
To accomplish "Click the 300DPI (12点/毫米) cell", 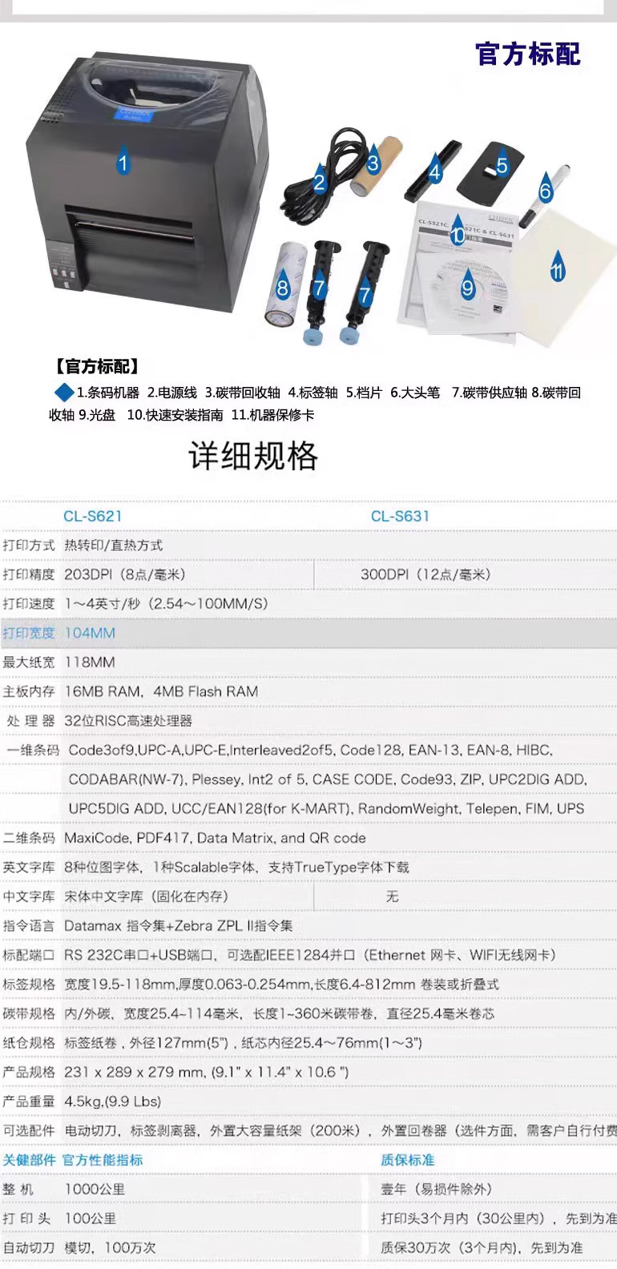I will [x=425, y=574].
